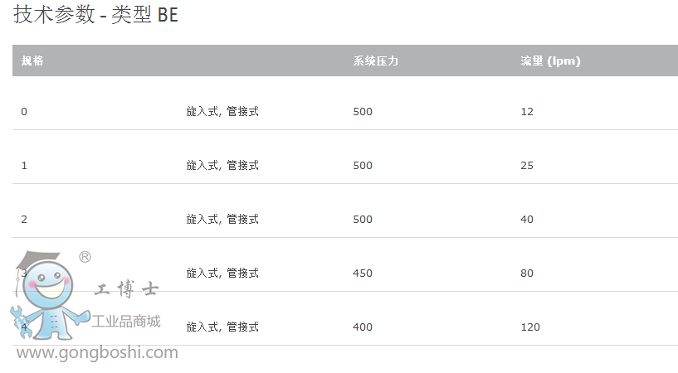The height and width of the screenshot is (373, 678).
Task: Click the spec 2 row label
Action: click(x=24, y=219)
